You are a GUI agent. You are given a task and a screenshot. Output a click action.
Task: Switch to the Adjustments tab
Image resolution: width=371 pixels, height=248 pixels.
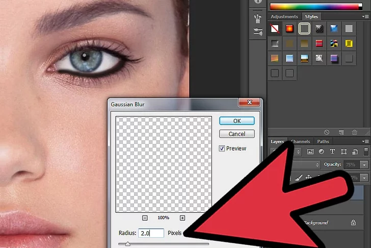[x=284, y=17]
